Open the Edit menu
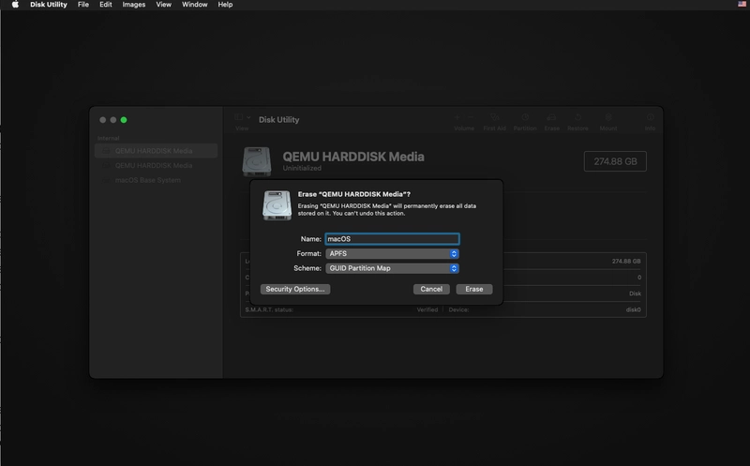The height and width of the screenshot is (466, 750). click(x=106, y=5)
